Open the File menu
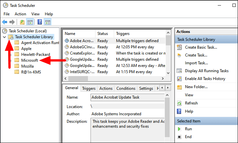 point(7,14)
